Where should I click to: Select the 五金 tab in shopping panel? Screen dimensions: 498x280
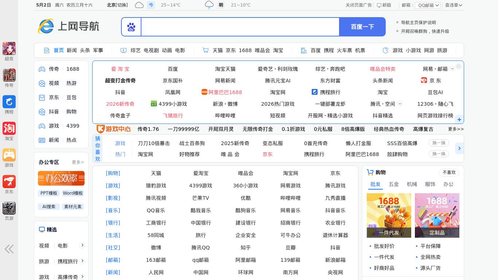tap(394, 184)
